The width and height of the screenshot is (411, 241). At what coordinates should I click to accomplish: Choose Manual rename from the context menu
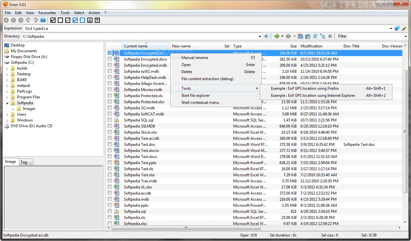pyautogui.click(x=195, y=58)
